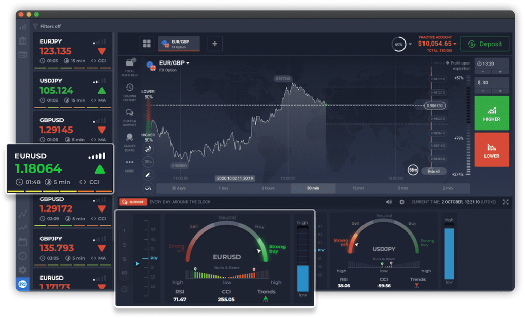This screenshot has height=318, width=525.
Task: Click the green HIGHER button
Action: click(x=492, y=113)
